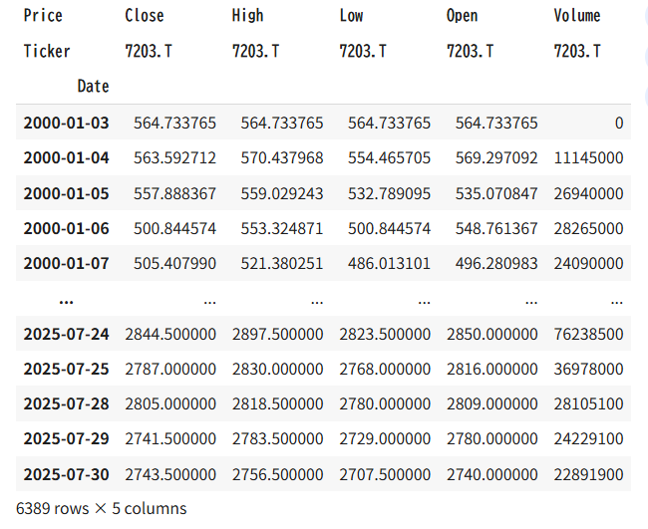The width and height of the screenshot is (648, 529).
Task: Click High value 2756.500000
Action: pyautogui.click(x=278, y=474)
